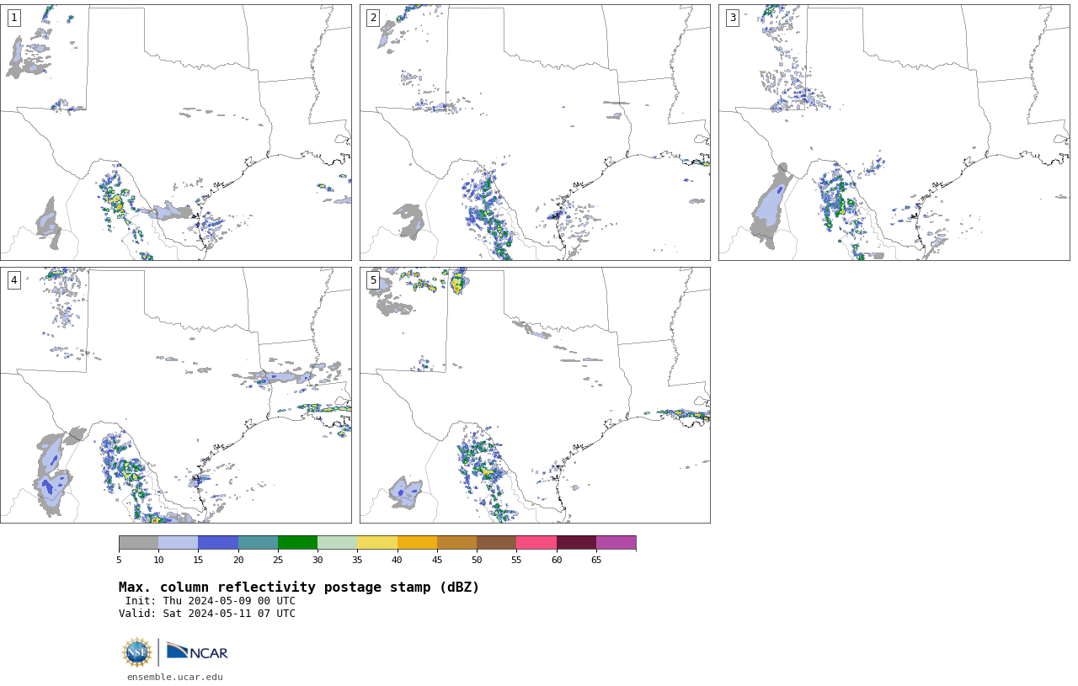
Task: Click the Valid: Sat 2024-05-11 07 UTC text
Action: 207,614
